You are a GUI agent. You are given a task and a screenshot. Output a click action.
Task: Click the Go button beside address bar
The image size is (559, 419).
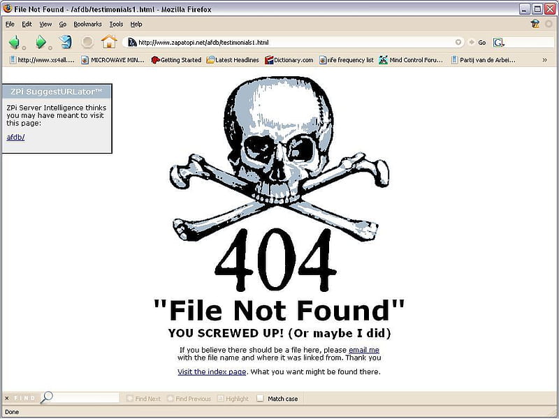(477, 43)
